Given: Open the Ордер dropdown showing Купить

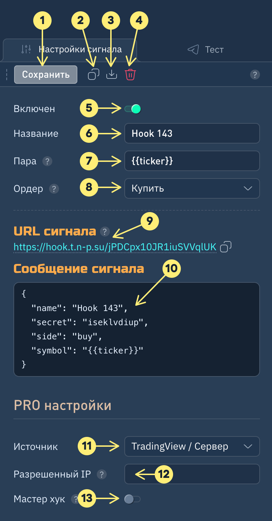Looking at the screenshot, I should pyautogui.click(x=192, y=188).
